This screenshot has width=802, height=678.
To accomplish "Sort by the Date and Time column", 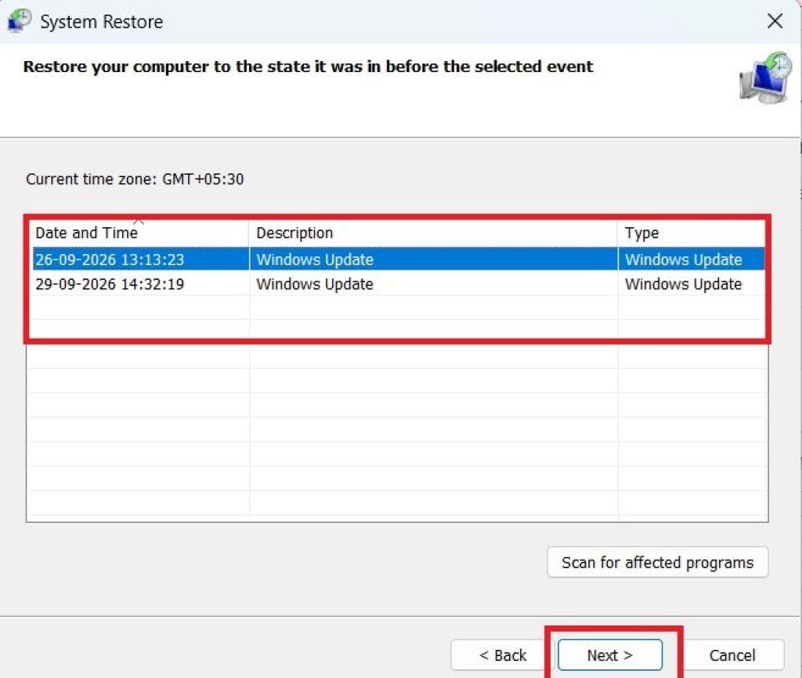I will pyautogui.click(x=139, y=233).
